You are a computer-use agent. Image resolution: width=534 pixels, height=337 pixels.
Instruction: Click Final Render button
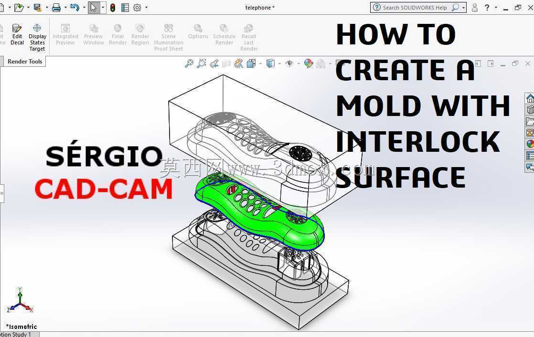point(117,35)
